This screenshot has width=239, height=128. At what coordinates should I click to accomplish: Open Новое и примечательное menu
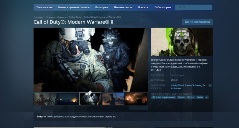pos(74,7)
